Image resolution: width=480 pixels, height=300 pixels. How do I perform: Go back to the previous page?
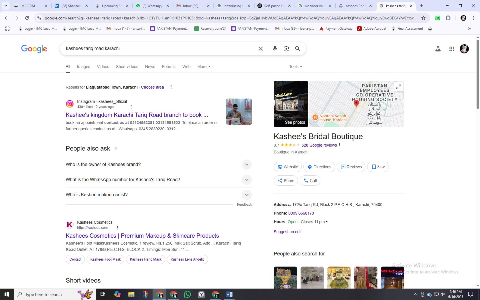[x=6, y=18]
